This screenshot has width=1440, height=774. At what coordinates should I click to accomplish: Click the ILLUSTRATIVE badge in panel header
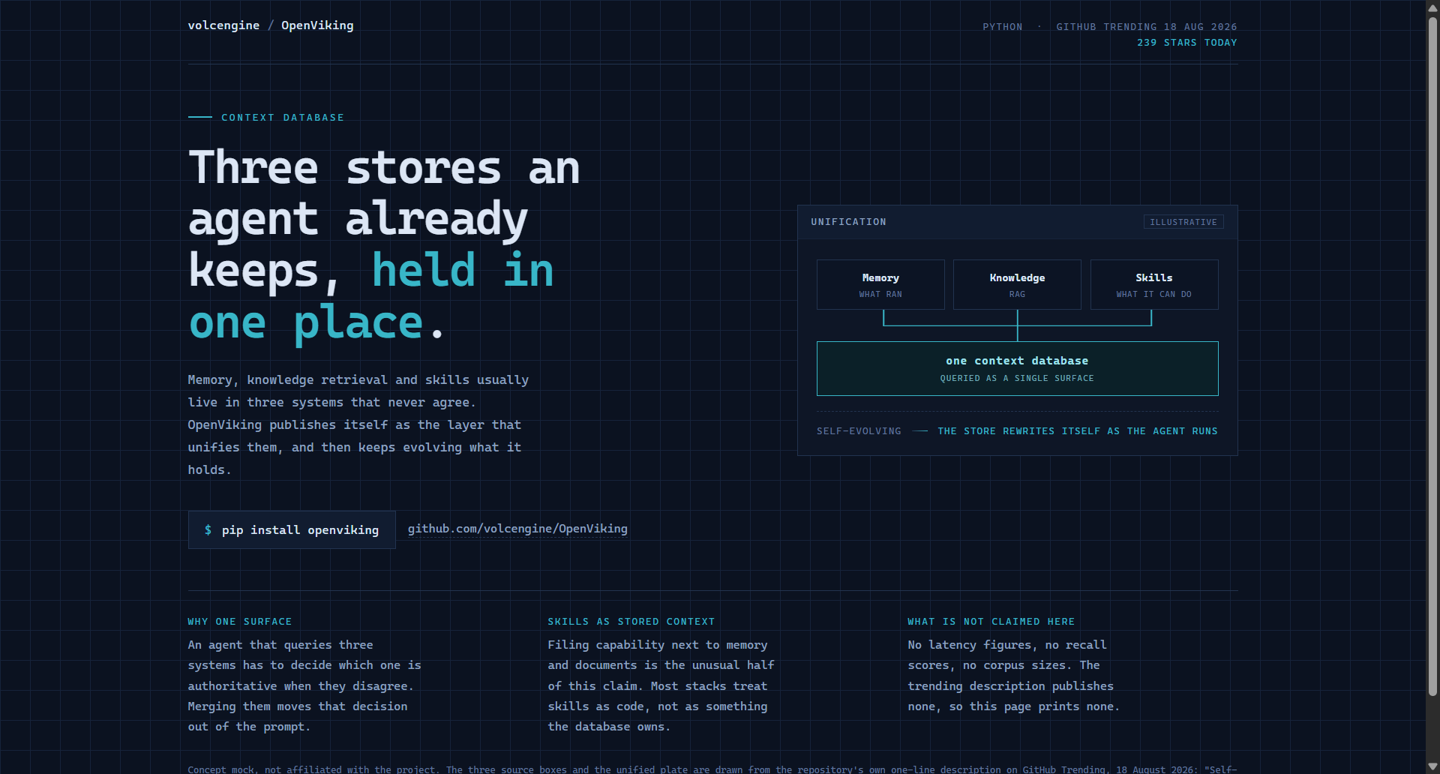point(1183,222)
